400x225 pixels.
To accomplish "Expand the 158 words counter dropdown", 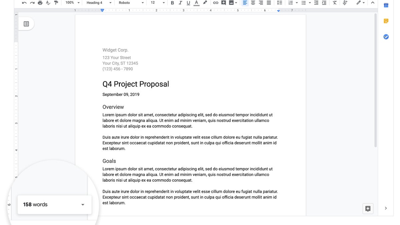I will click(83, 205).
